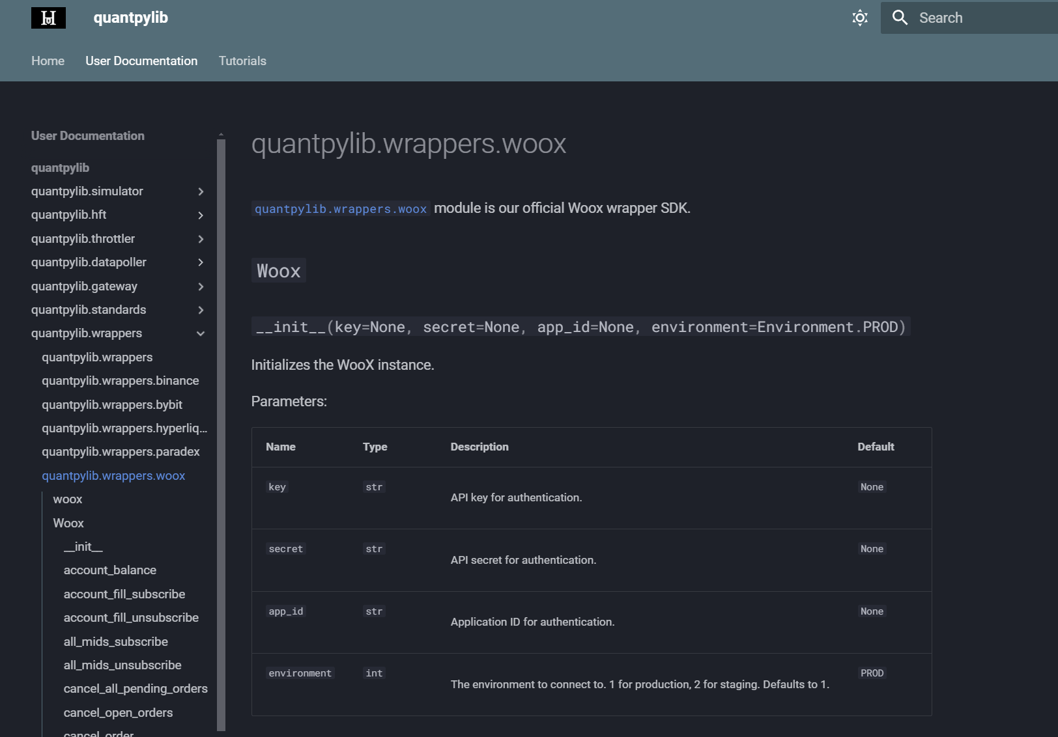Open the User Documentation tab
This screenshot has width=1058, height=737.
tap(141, 61)
